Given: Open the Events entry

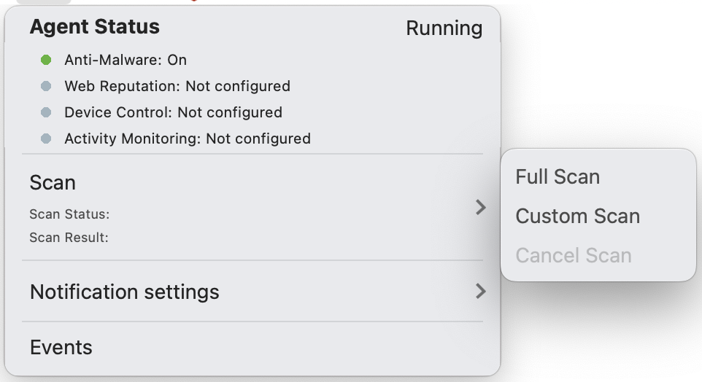Looking at the screenshot, I should click(61, 348).
